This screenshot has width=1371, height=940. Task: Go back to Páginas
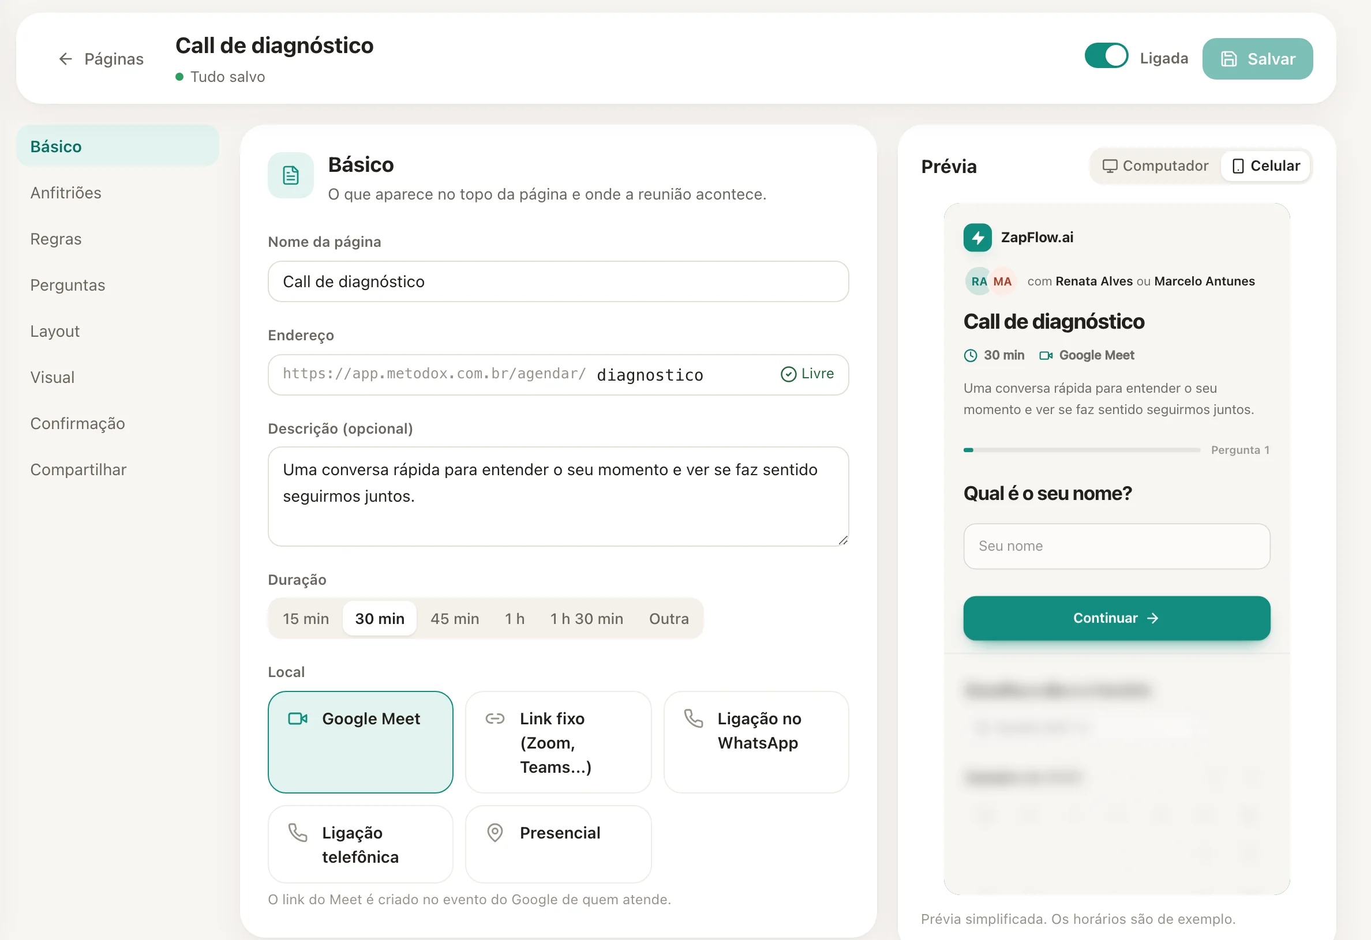101,59
